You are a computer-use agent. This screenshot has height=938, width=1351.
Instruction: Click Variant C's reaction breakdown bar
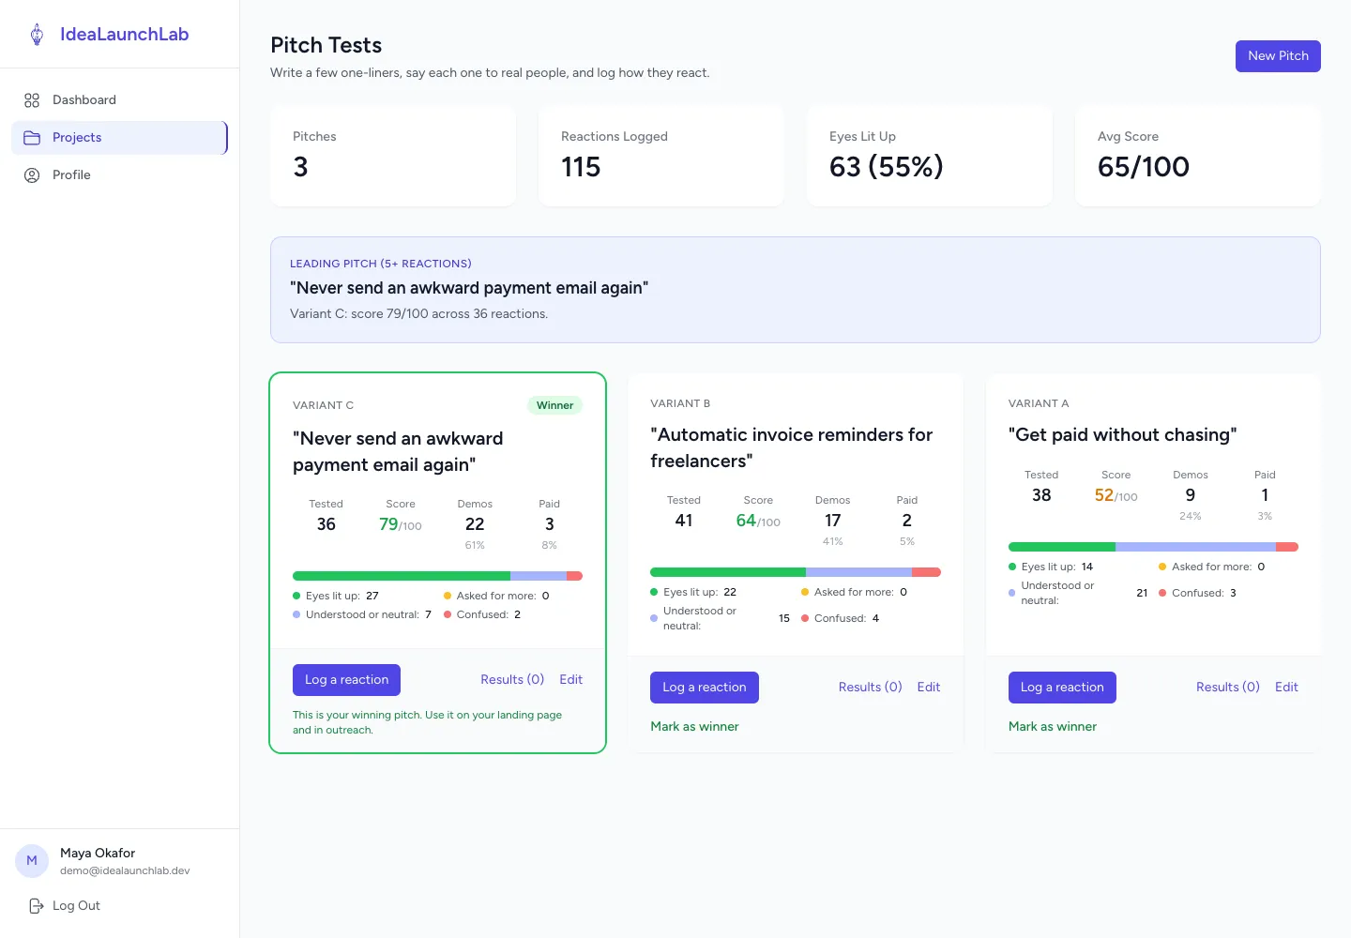point(437,576)
